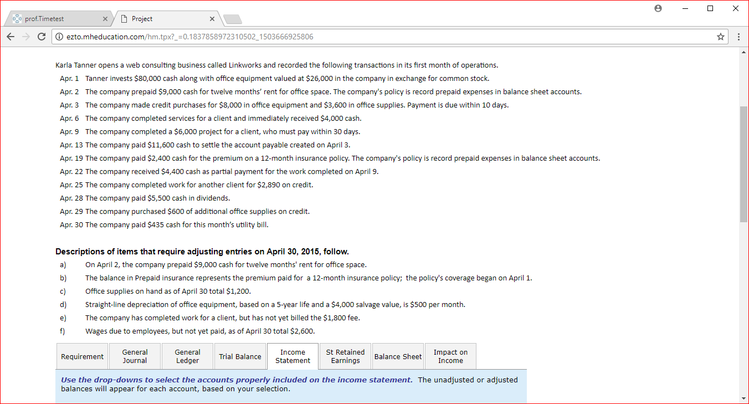Image resolution: width=749 pixels, height=404 pixels.
Task: Reload the current page
Action: click(42, 37)
